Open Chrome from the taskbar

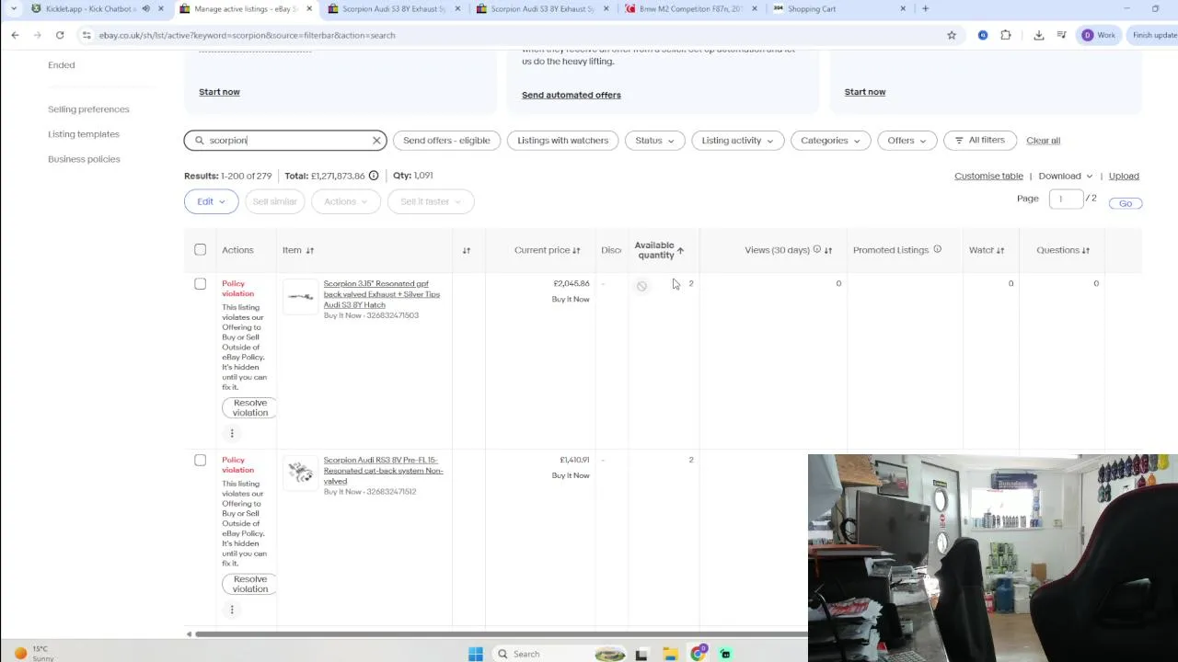pos(699,654)
